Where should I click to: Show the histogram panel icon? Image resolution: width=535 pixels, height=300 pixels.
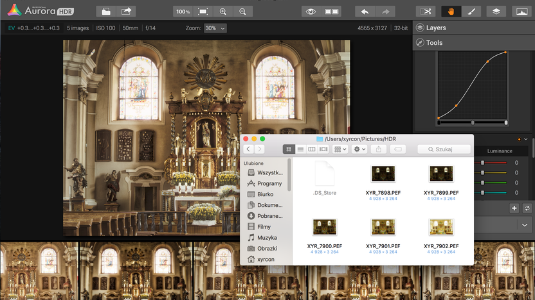[521, 12]
